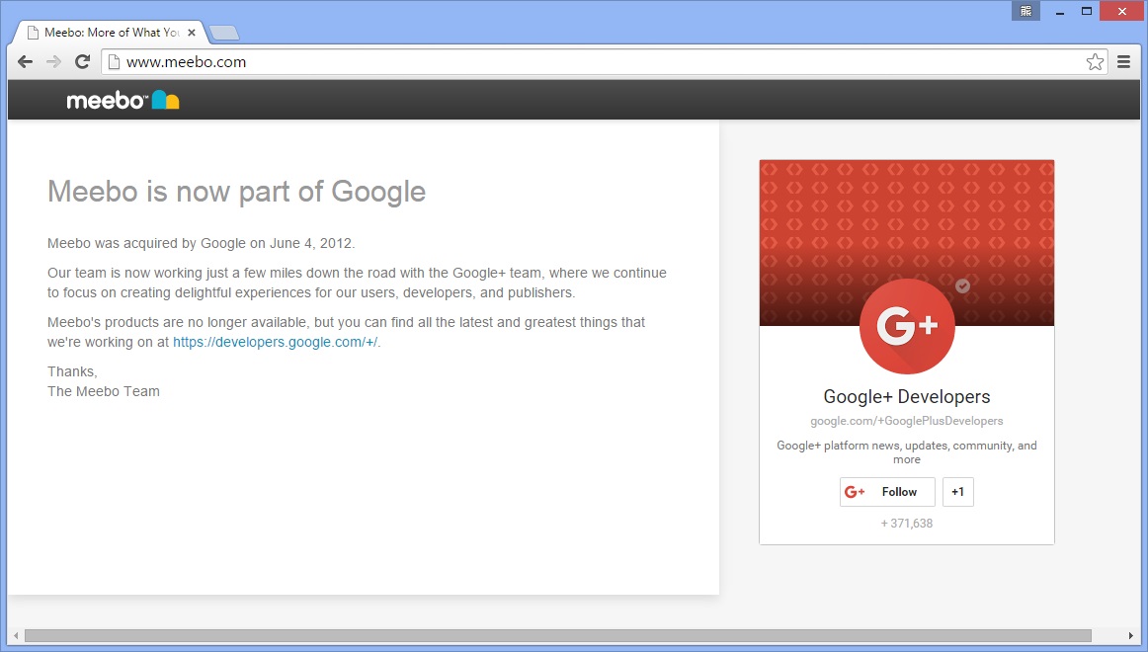
Task: Open the Chrome hamburger menu
Action: pyautogui.click(x=1124, y=62)
